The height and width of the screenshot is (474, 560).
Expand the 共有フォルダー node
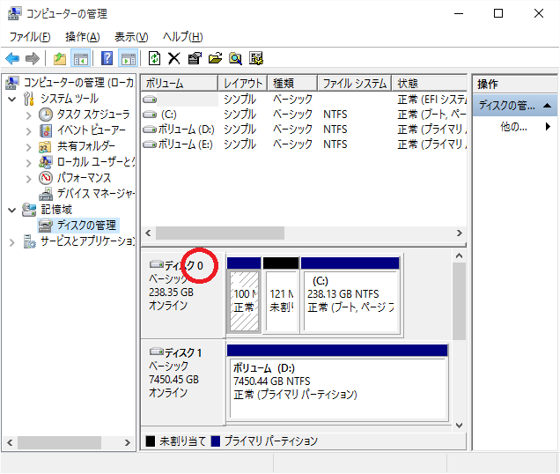click(x=28, y=147)
